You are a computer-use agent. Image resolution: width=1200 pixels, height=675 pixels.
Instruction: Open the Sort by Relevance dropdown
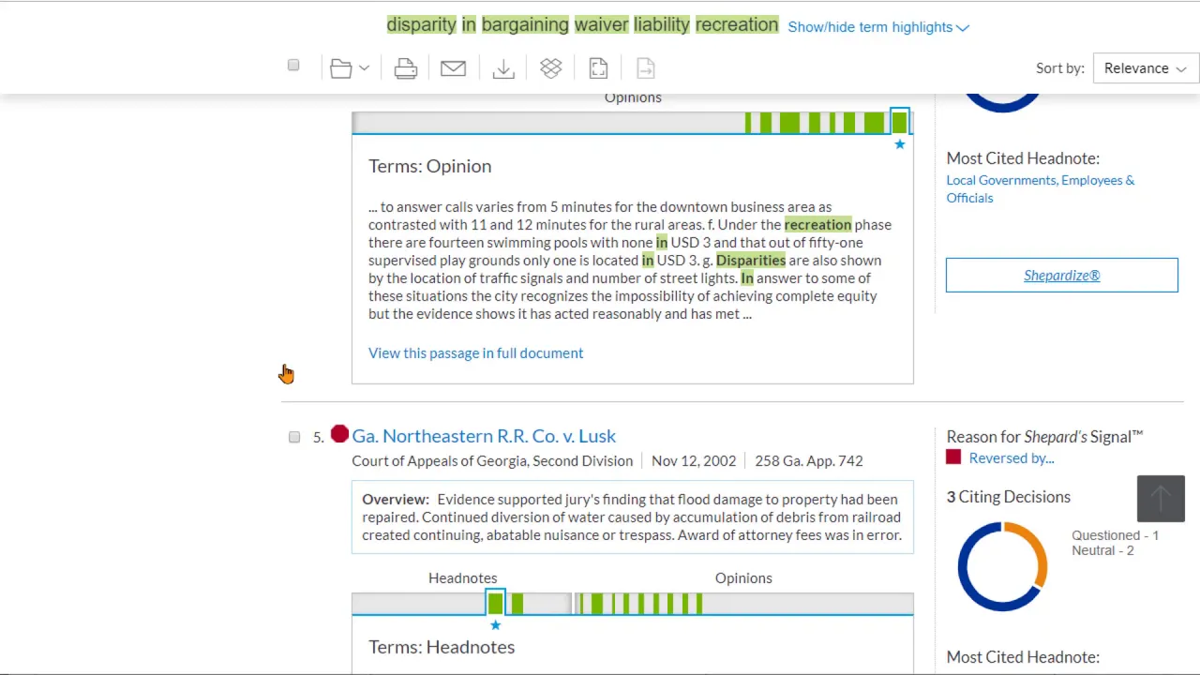click(x=1146, y=68)
